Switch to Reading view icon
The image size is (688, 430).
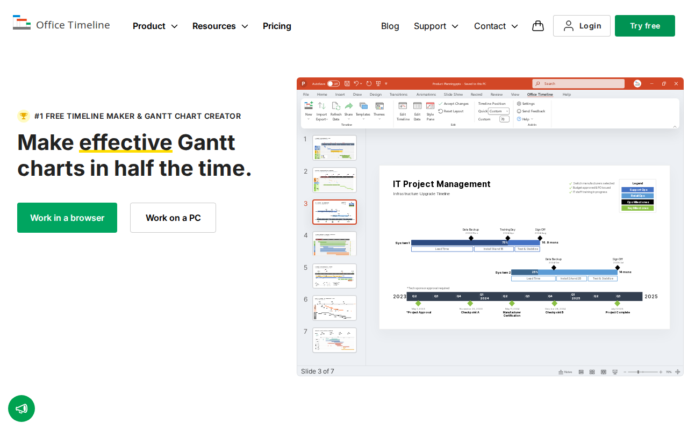click(604, 372)
